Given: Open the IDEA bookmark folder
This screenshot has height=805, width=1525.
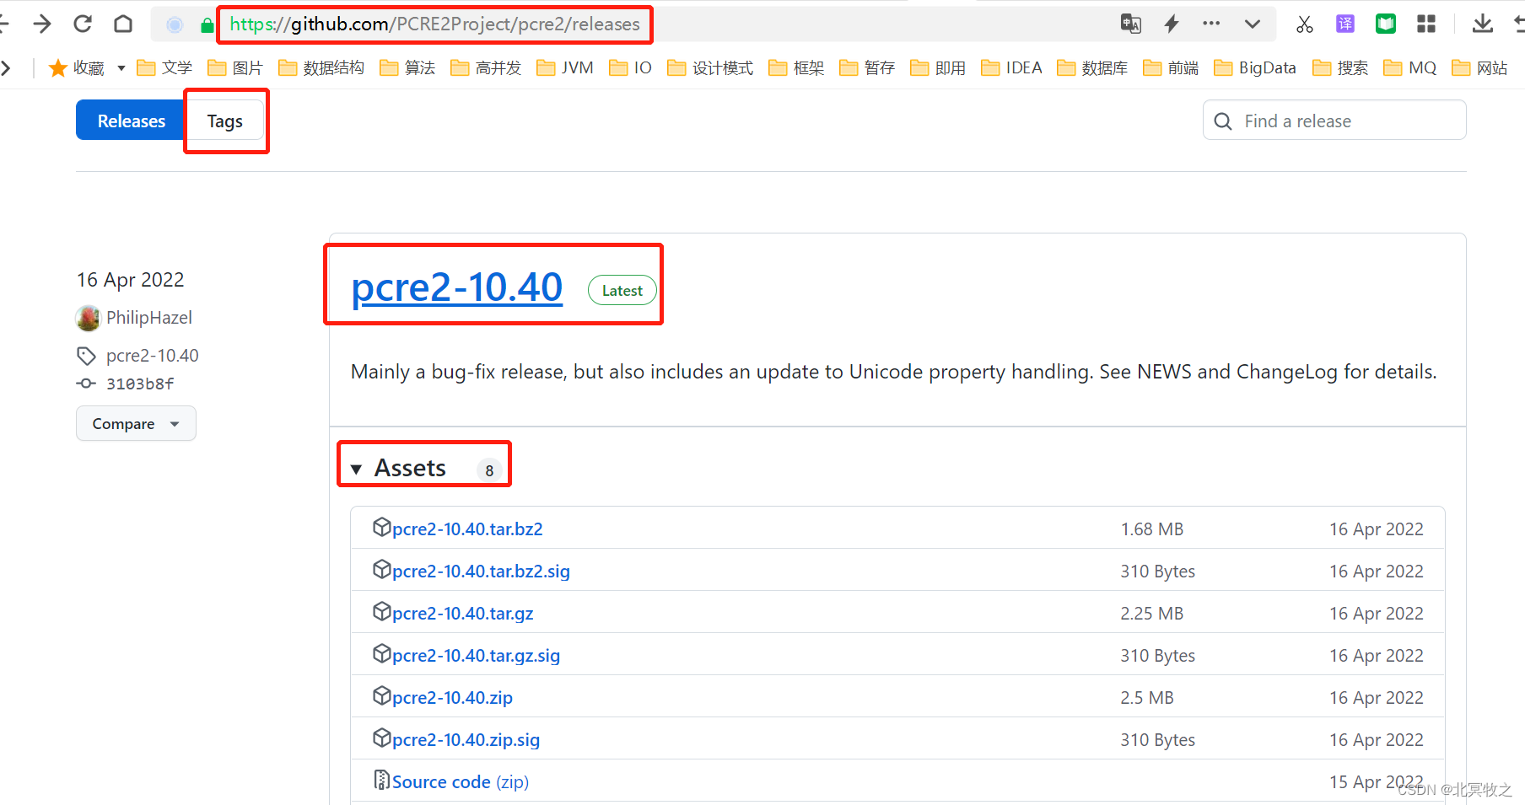Looking at the screenshot, I should click(x=1011, y=67).
